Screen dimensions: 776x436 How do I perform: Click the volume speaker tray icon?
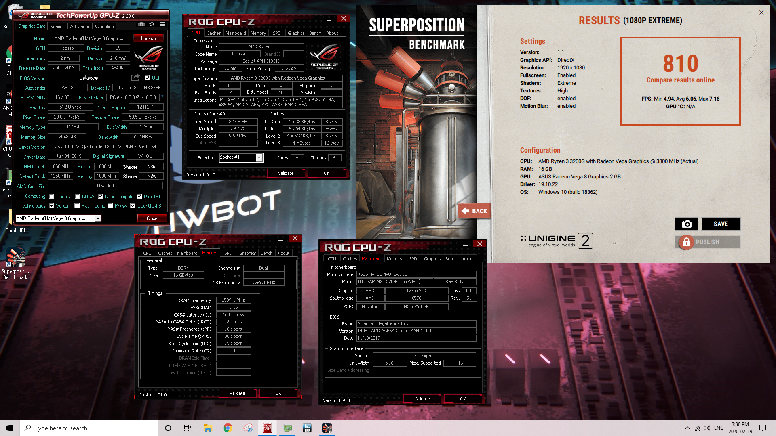click(x=707, y=428)
